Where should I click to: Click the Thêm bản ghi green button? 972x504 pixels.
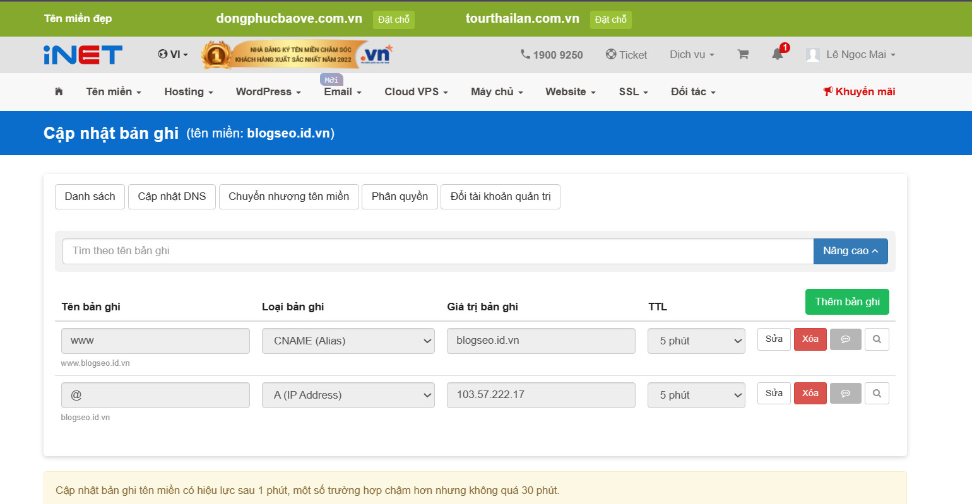(x=847, y=302)
